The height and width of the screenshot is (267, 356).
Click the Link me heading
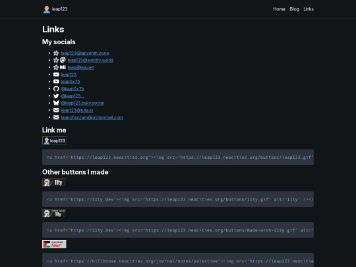coord(54,130)
